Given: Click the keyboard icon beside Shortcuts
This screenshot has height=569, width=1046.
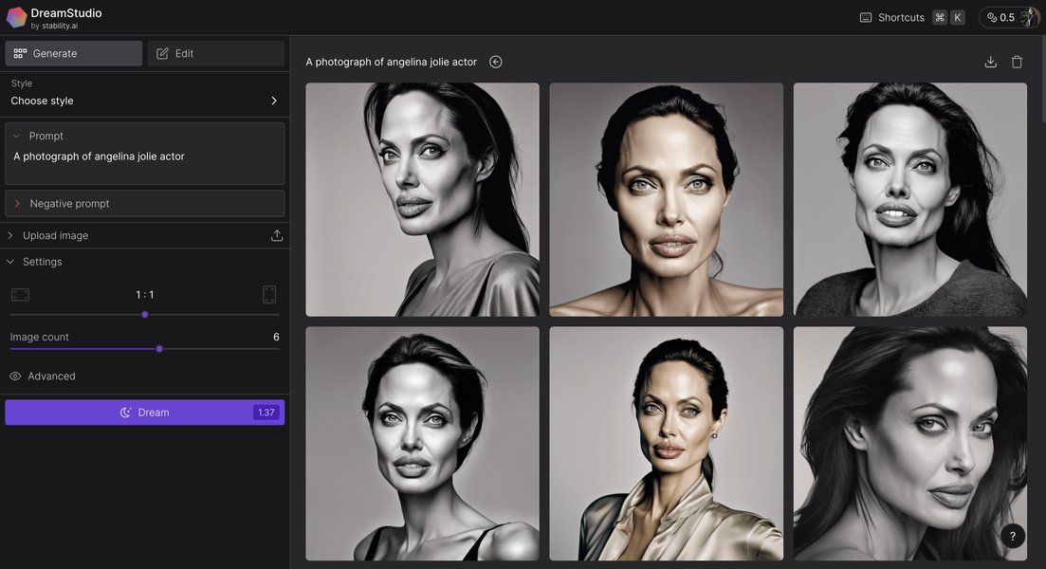Looking at the screenshot, I should (x=866, y=17).
